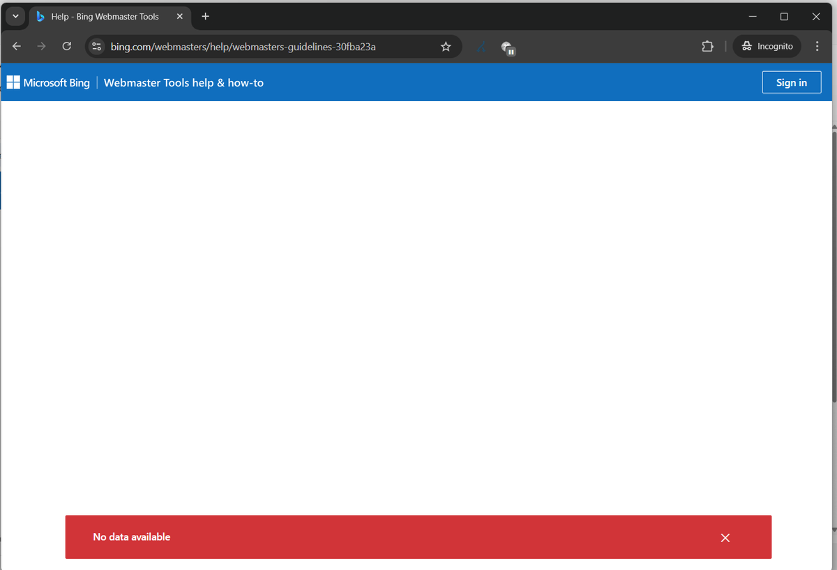Click the browser forward arrow
Screen dimensions: 837x570
pyautogui.click(x=41, y=46)
